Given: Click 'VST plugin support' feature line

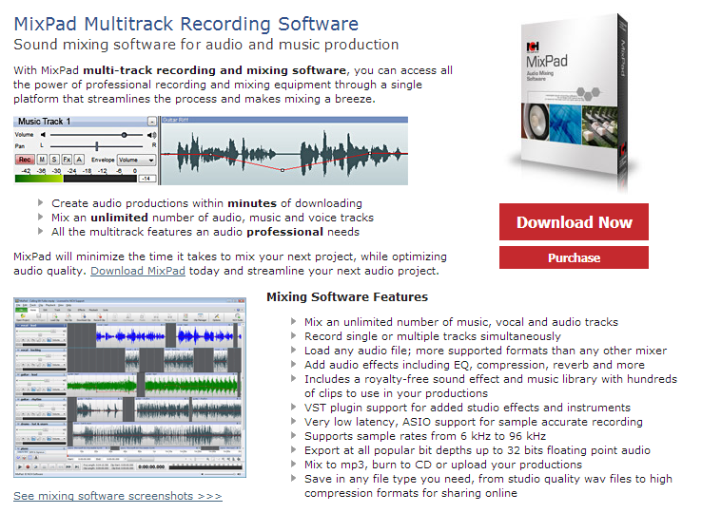Looking at the screenshot, I should pyautogui.click(x=467, y=408).
